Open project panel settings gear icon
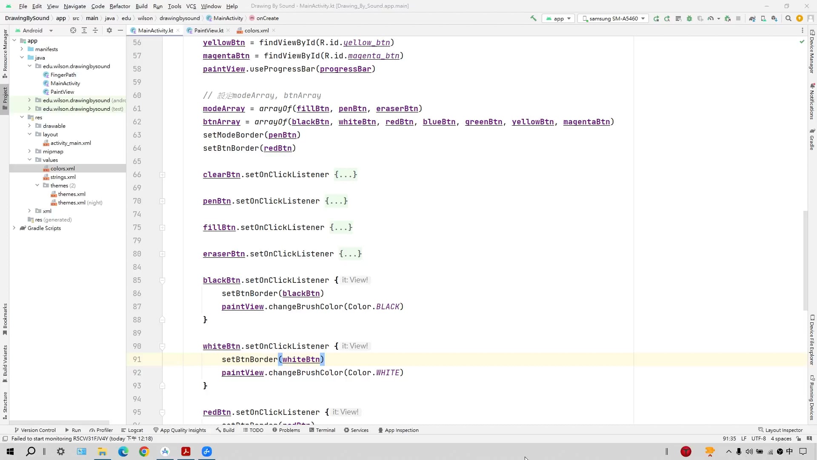This screenshot has width=817, height=460. 109,30
